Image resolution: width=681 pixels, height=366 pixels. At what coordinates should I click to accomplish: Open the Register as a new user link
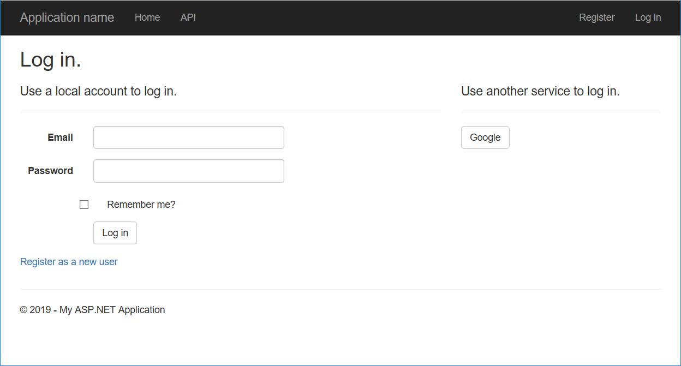pyautogui.click(x=69, y=262)
